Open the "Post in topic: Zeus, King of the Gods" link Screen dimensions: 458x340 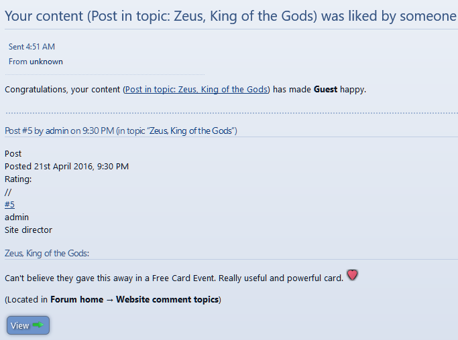point(196,89)
